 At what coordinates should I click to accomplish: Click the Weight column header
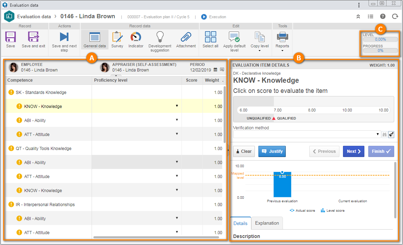212,80
